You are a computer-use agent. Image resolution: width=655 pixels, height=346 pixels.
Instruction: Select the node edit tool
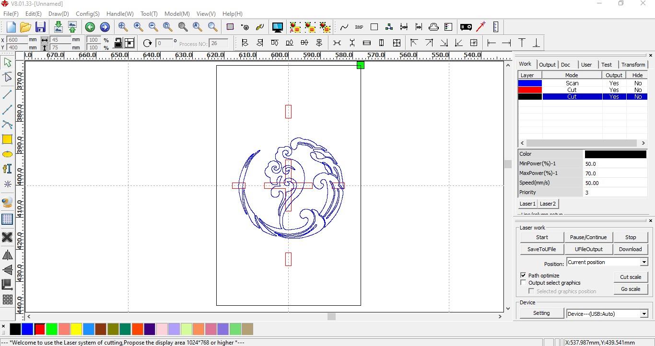(x=7, y=77)
